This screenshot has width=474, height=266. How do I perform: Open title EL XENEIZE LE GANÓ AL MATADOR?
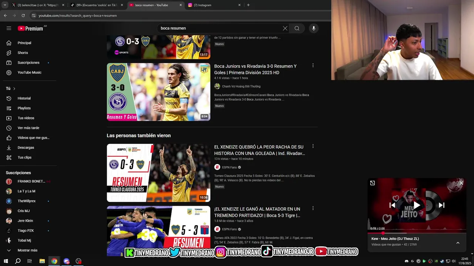(257, 212)
